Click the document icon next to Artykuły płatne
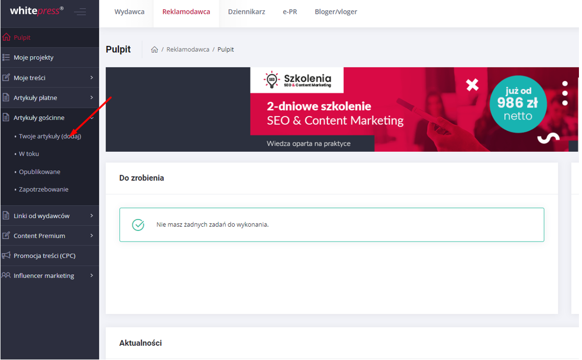Screen dimensions: 582x360 6,98
